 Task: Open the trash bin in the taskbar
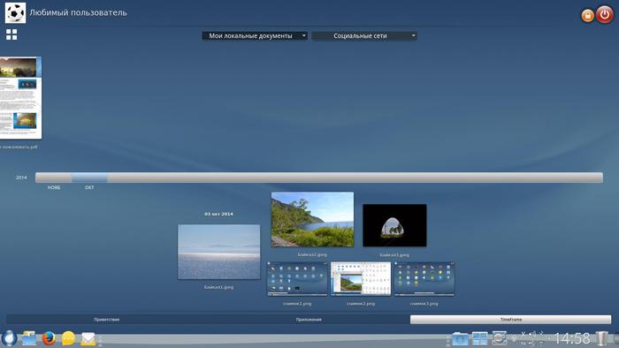tap(601, 338)
